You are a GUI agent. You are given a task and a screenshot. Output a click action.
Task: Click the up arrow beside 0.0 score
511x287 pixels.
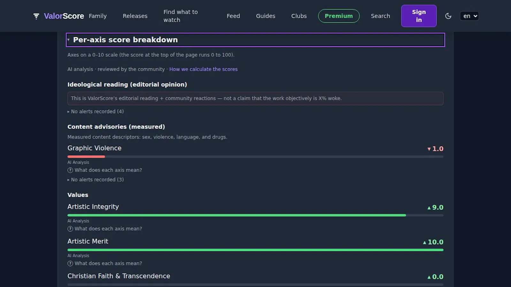point(429,277)
